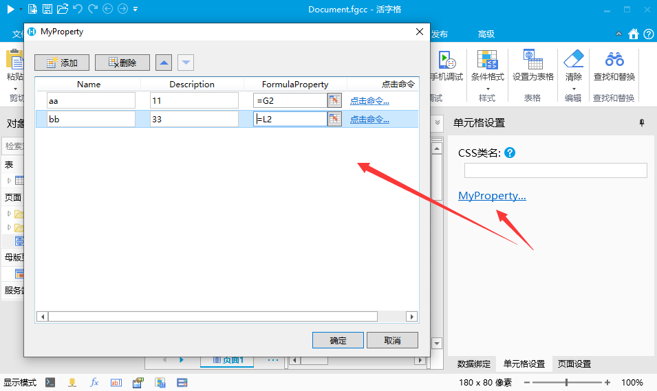Click the 设置为表格 ribbon button
The height and width of the screenshot is (391, 657).
click(x=533, y=66)
